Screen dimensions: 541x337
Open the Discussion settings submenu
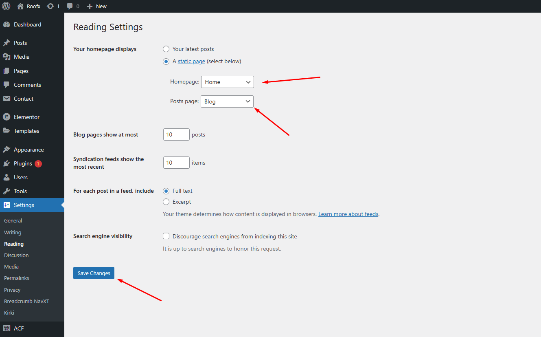click(16, 255)
